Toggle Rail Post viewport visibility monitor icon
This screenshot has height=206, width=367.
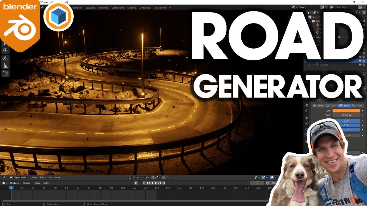[x=360, y=65]
